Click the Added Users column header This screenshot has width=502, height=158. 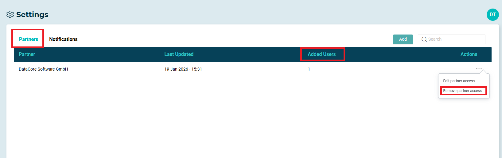click(x=321, y=54)
